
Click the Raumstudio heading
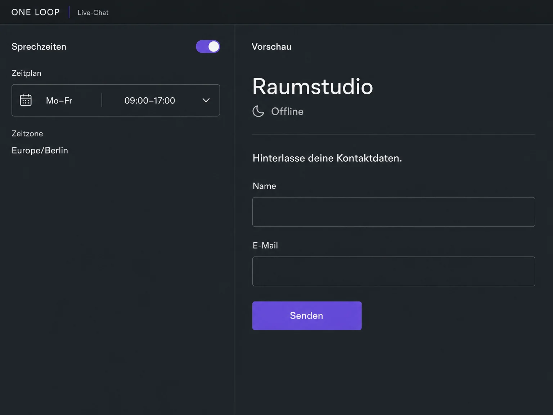click(313, 86)
